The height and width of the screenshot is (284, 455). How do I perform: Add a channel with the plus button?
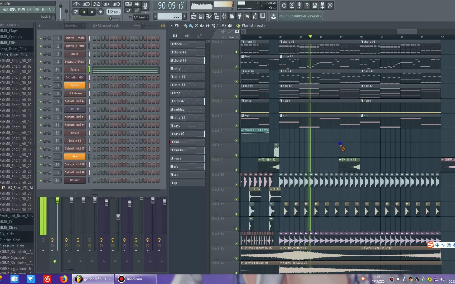point(75,193)
